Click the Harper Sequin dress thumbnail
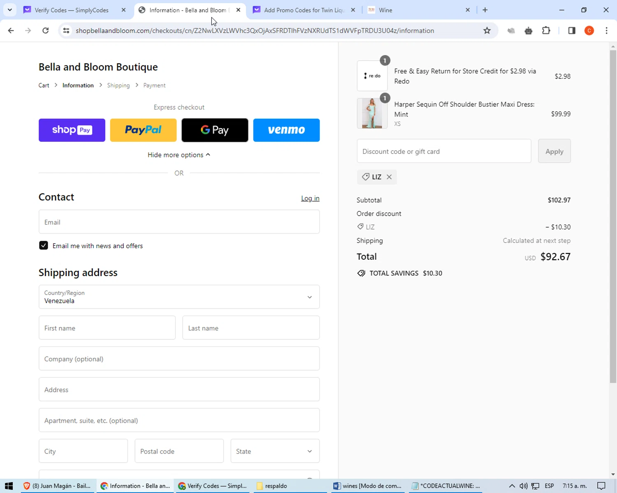Screen dimensions: 617x493 point(372,113)
